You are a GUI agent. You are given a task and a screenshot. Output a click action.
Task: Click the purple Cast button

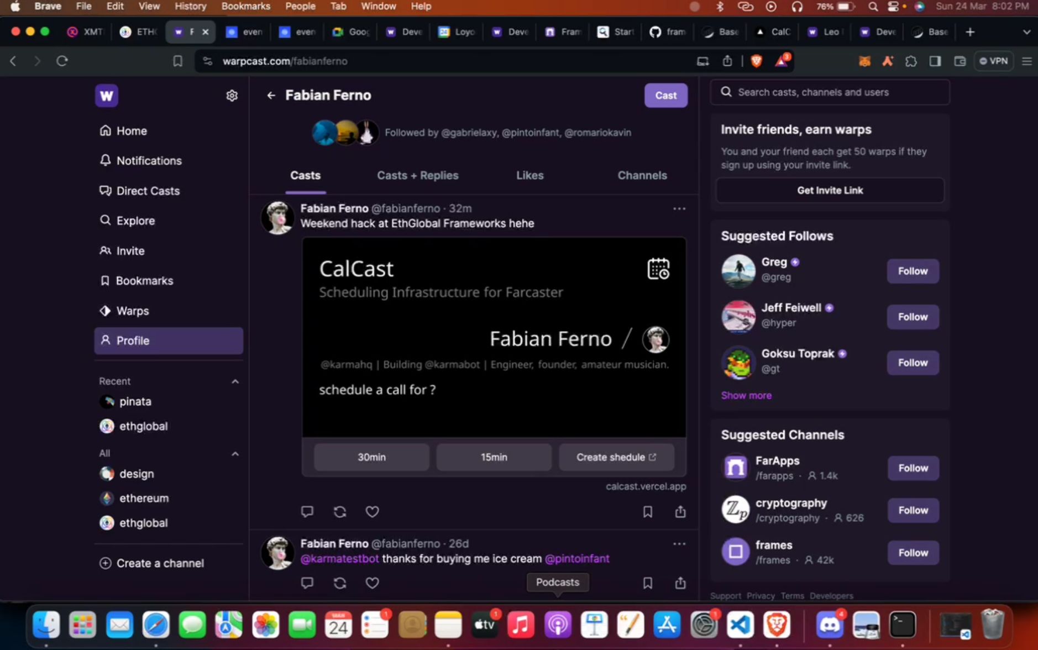[665, 95]
